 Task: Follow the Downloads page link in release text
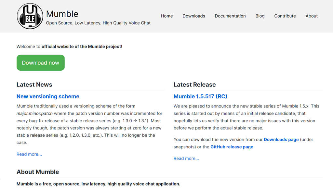pos(281,139)
